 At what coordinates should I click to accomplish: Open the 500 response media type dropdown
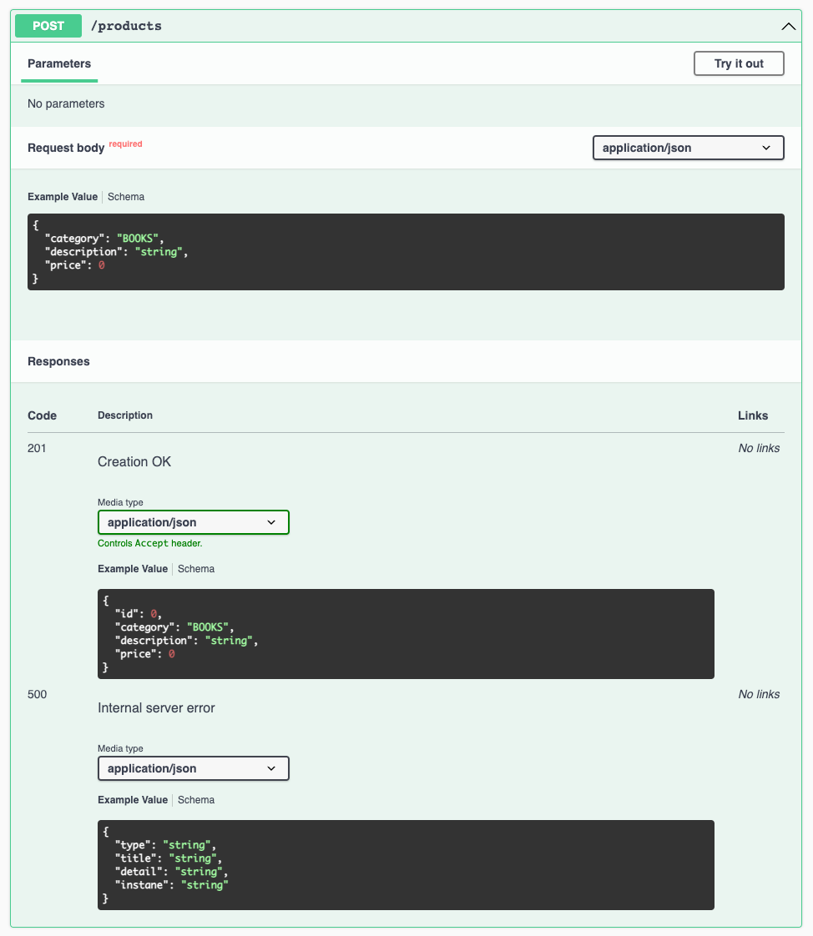[x=193, y=768]
